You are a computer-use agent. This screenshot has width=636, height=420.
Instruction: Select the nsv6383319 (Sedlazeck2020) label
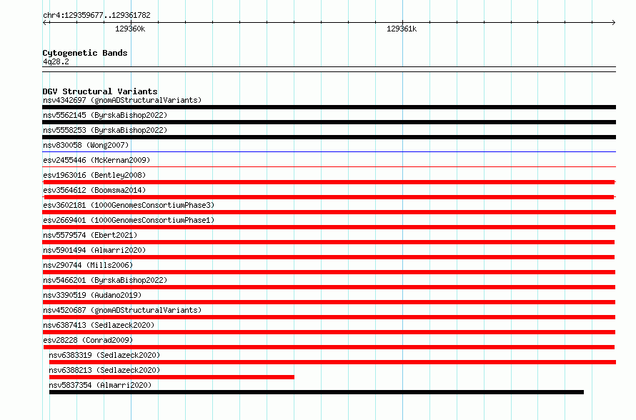point(104,355)
